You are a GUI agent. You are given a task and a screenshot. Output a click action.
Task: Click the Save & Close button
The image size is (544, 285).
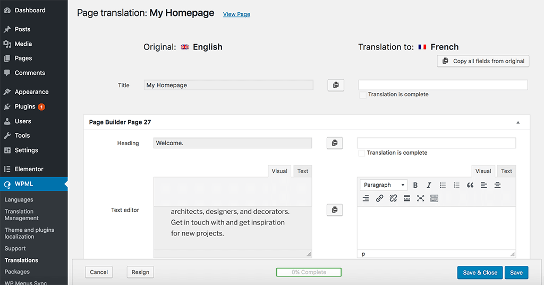point(480,272)
